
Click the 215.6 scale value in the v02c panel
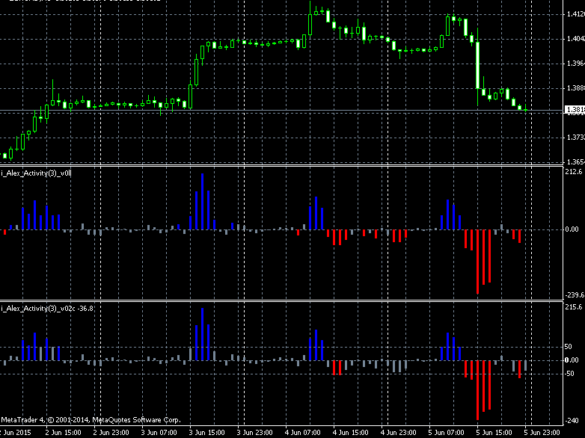pyautogui.click(x=574, y=307)
